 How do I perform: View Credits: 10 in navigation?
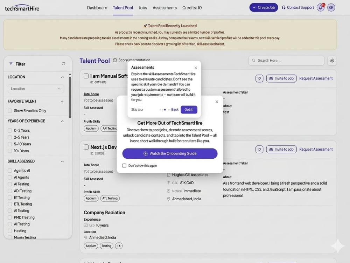192,8
